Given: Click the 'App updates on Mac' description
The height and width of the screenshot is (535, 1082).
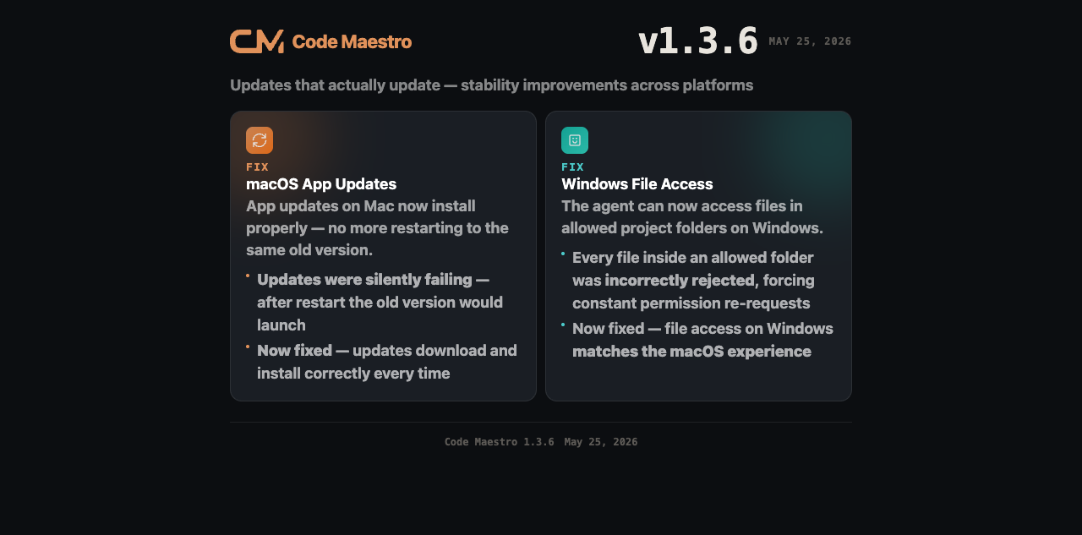Looking at the screenshot, I should click(x=377, y=228).
